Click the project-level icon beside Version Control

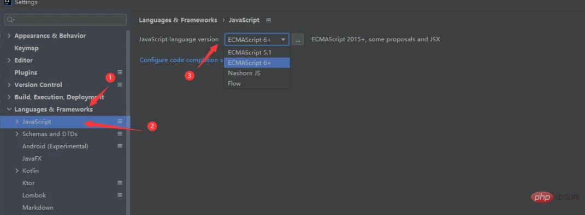click(x=120, y=84)
